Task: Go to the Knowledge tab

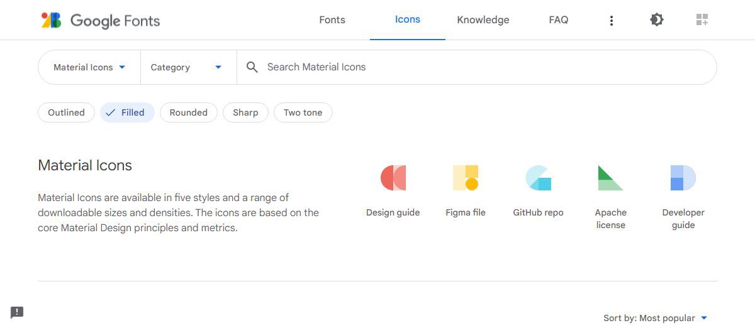Action: pos(483,20)
